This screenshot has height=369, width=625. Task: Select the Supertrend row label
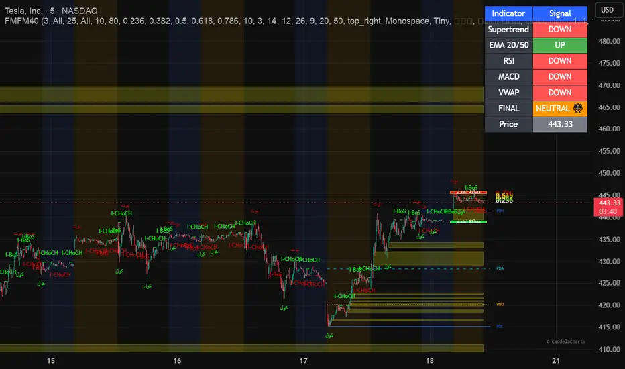508,30
